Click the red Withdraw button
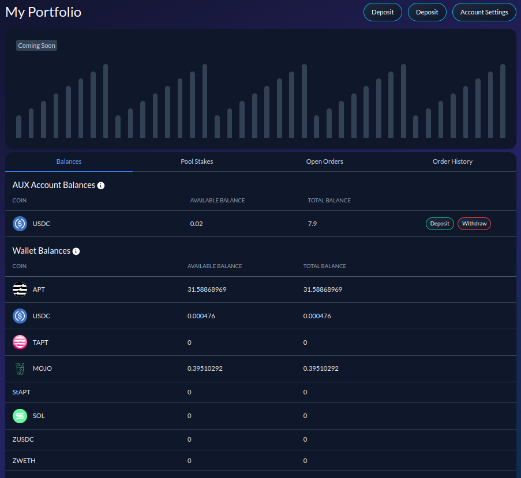This screenshot has width=521, height=478. [x=474, y=224]
